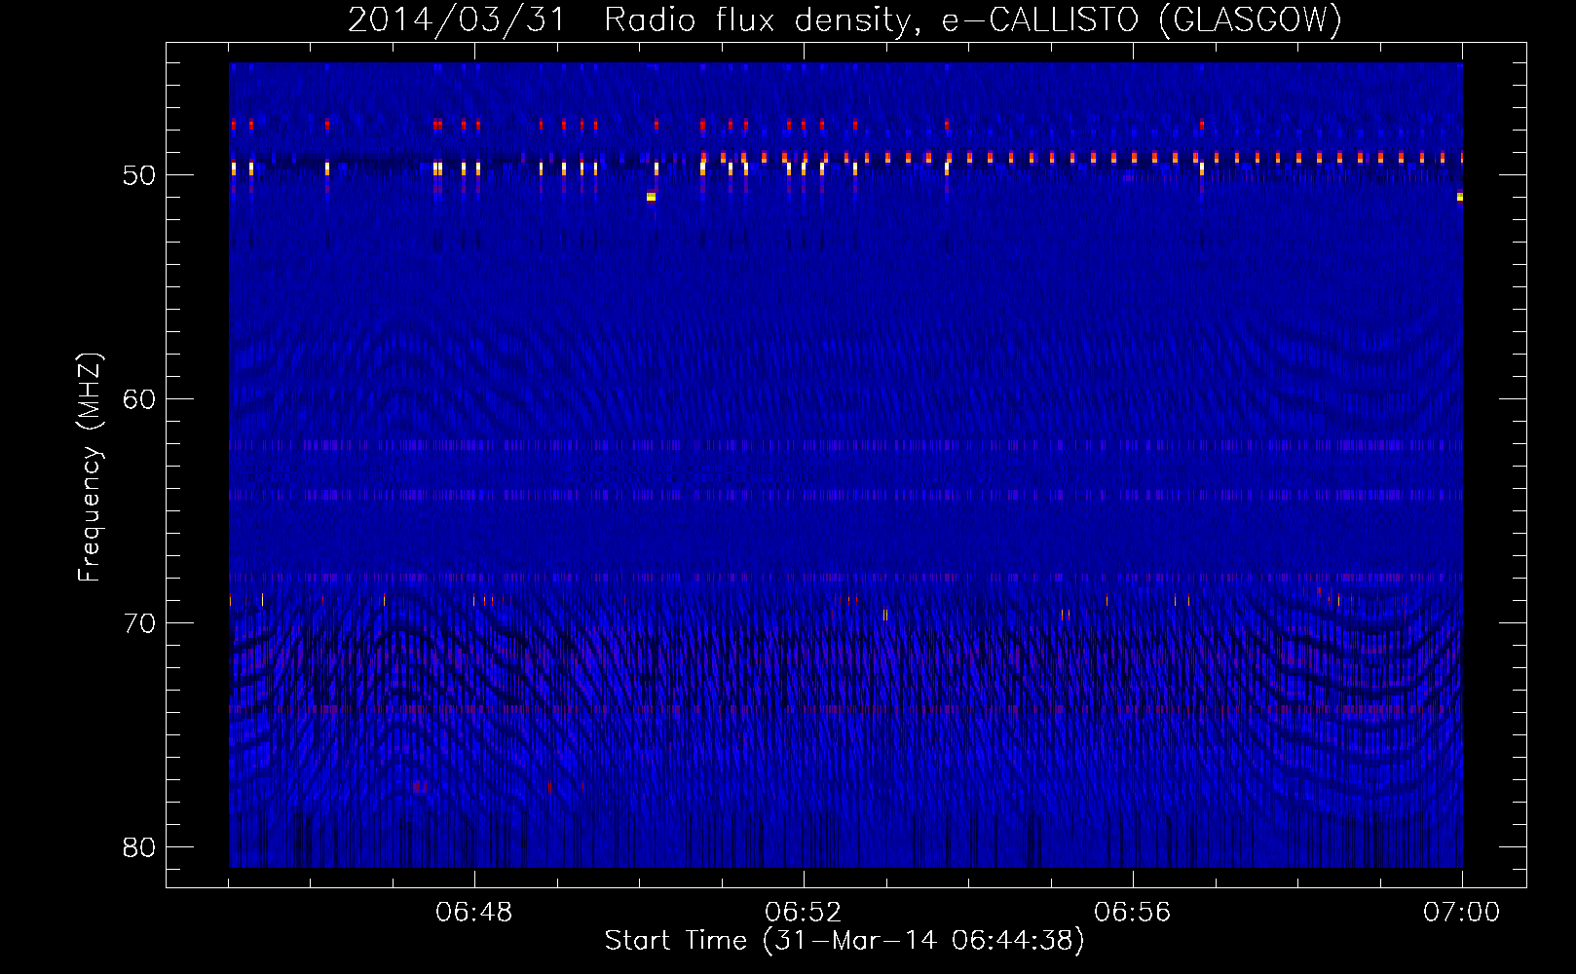Select the 60 MHz frequency tick label
Screen dimensions: 1576x974
(140, 399)
